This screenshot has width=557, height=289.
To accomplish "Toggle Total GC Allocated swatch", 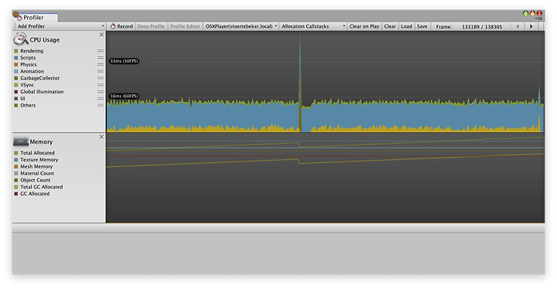I will (16, 187).
